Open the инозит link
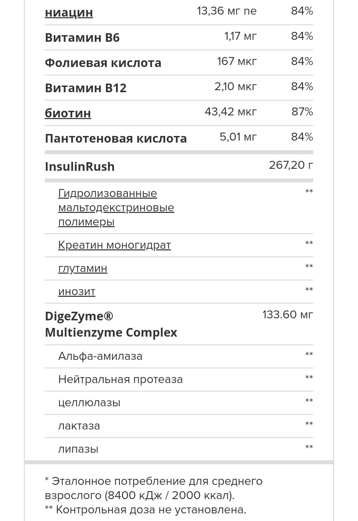Screen dimensions: 358x521 tap(77, 292)
